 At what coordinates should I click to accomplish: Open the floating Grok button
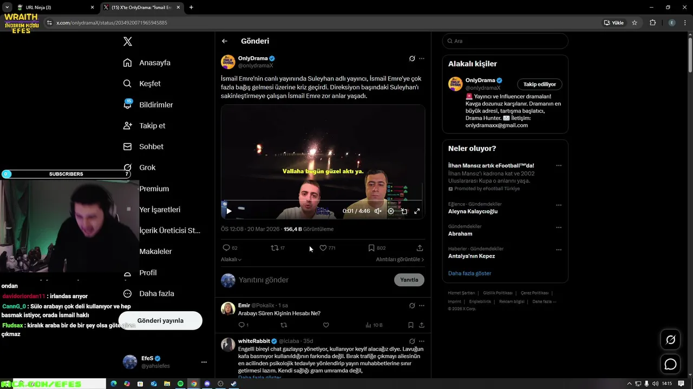click(670, 340)
